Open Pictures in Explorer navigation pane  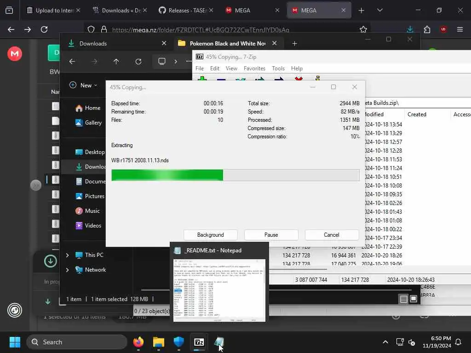click(90, 196)
